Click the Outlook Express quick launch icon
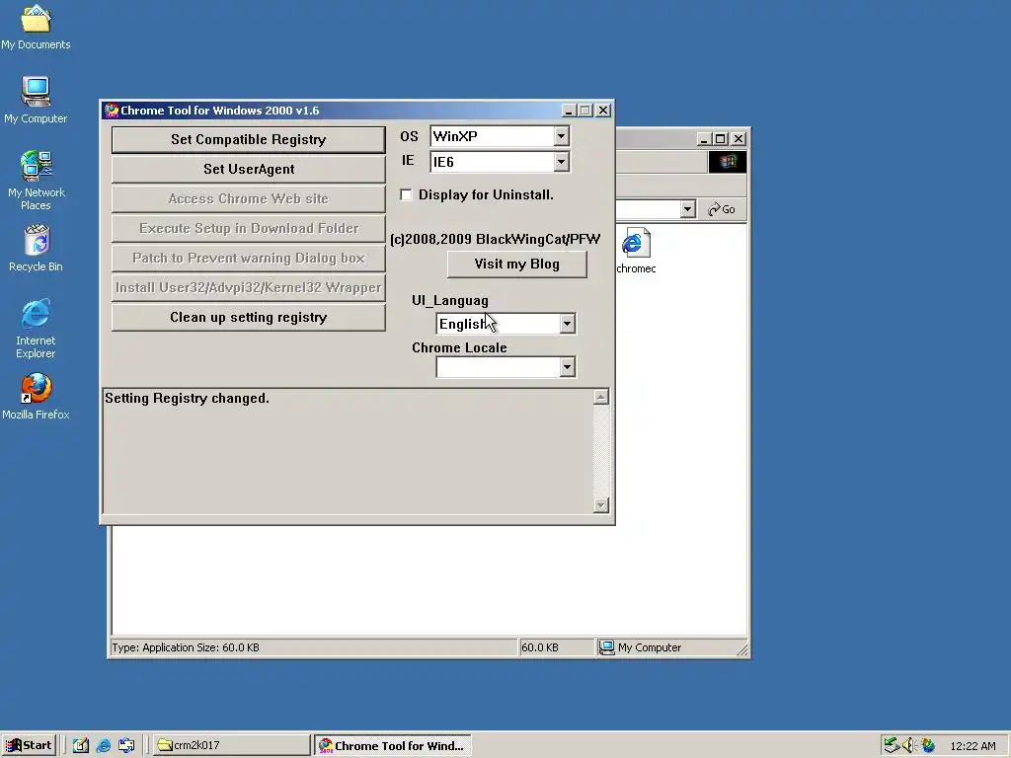This screenshot has height=758, width=1011. tap(126, 745)
